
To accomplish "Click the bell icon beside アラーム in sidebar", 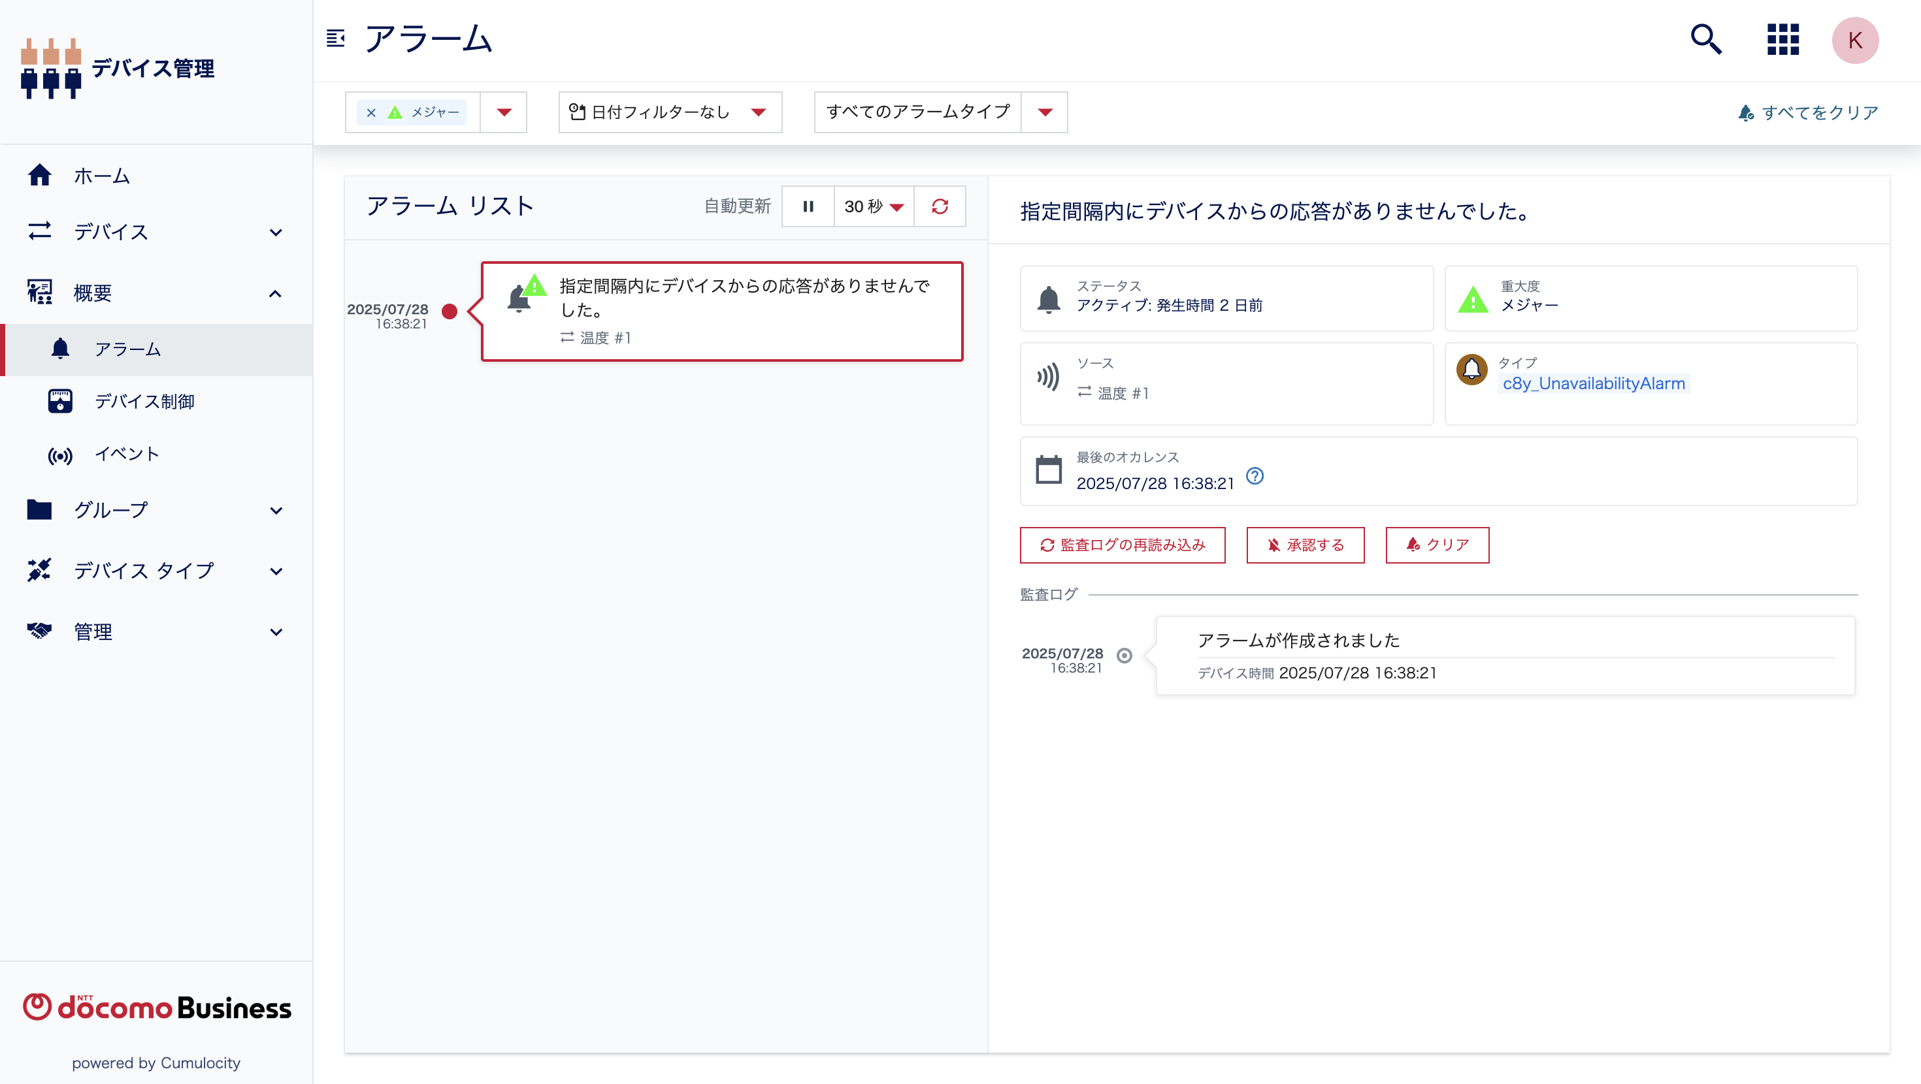I will point(60,348).
